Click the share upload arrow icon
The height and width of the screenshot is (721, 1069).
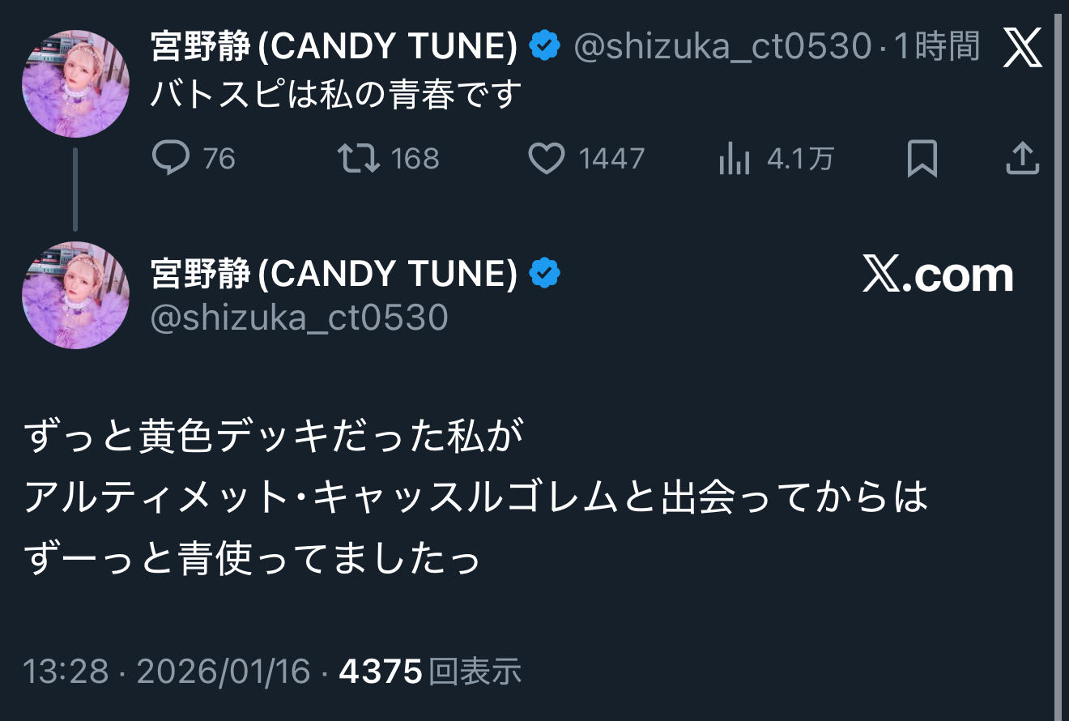click(x=1022, y=158)
